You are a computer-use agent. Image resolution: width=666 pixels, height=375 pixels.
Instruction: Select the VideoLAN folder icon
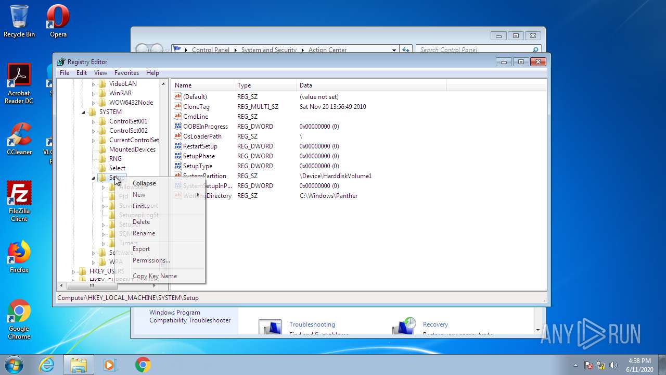(102, 83)
